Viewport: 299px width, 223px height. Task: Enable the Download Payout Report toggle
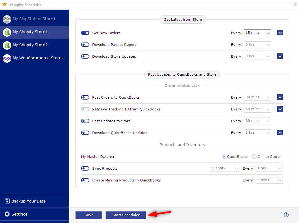(85, 45)
